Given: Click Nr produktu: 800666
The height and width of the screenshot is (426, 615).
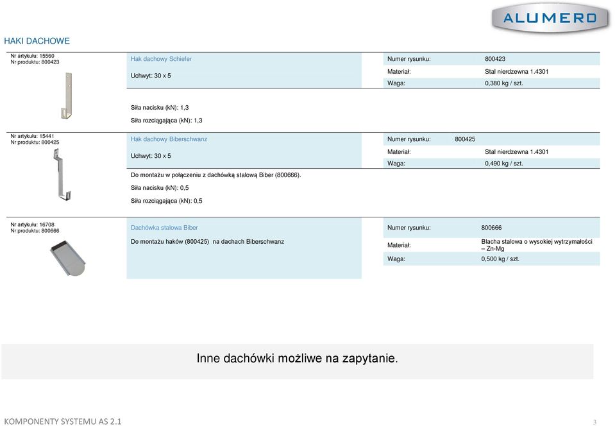Looking at the screenshot, I should (35, 231).
